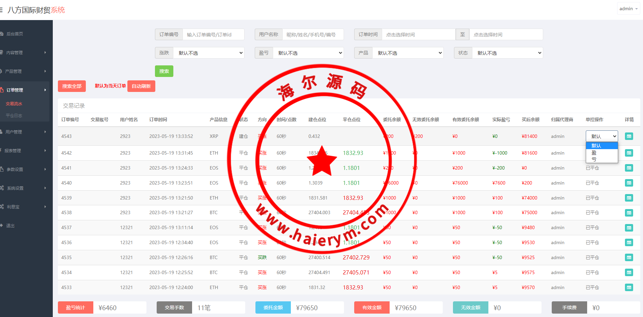This screenshot has height=317, width=643.
Task: Click details icon for order 4536
Action: [629, 242]
